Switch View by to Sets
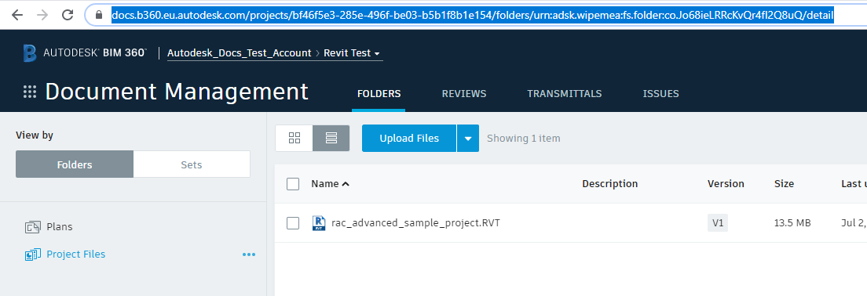The image size is (867, 296). (x=192, y=164)
